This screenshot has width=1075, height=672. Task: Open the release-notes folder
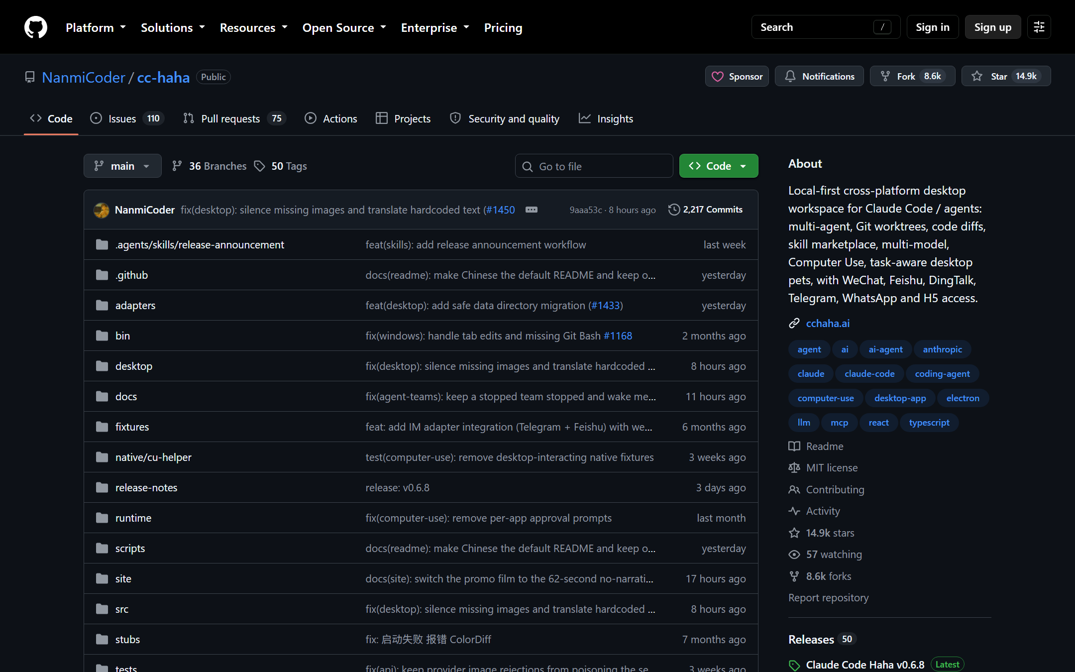(146, 487)
